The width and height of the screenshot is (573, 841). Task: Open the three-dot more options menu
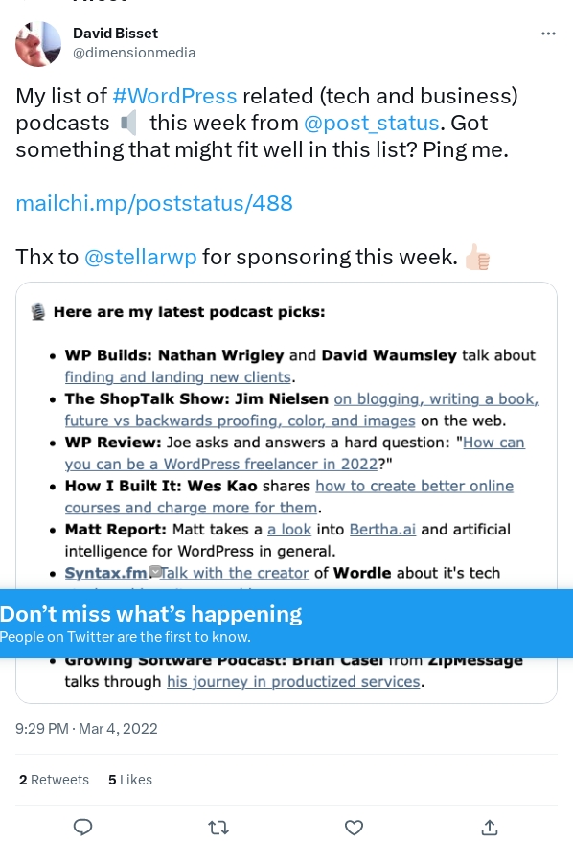pyautogui.click(x=548, y=34)
